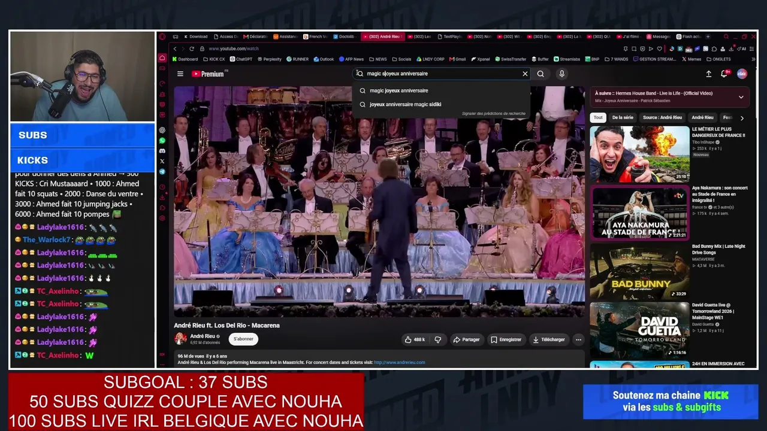Open the ONGLETS bookmarks folder

click(718, 59)
